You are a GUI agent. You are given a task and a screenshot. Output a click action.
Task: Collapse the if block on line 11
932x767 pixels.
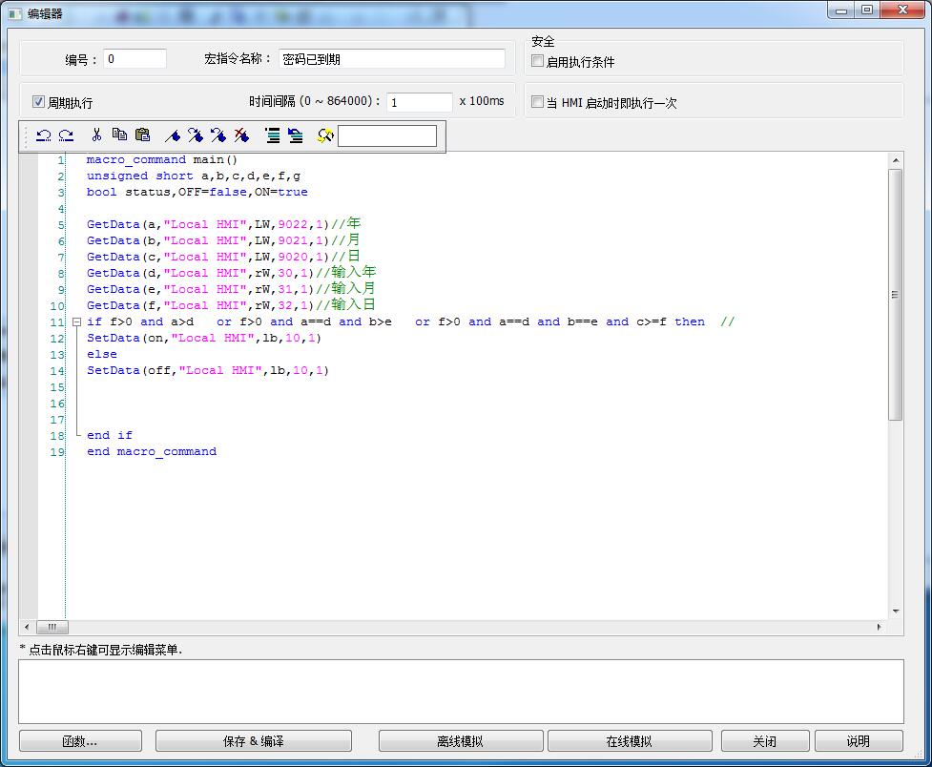pos(76,322)
